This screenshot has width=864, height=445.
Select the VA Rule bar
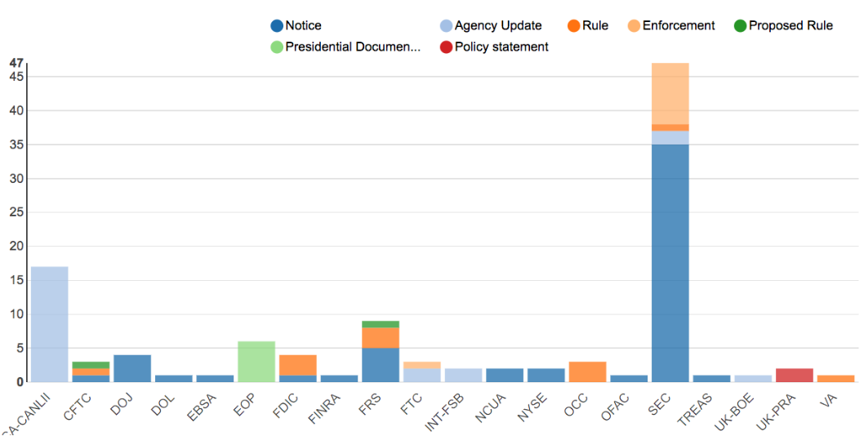pyautogui.click(x=836, y=379)
